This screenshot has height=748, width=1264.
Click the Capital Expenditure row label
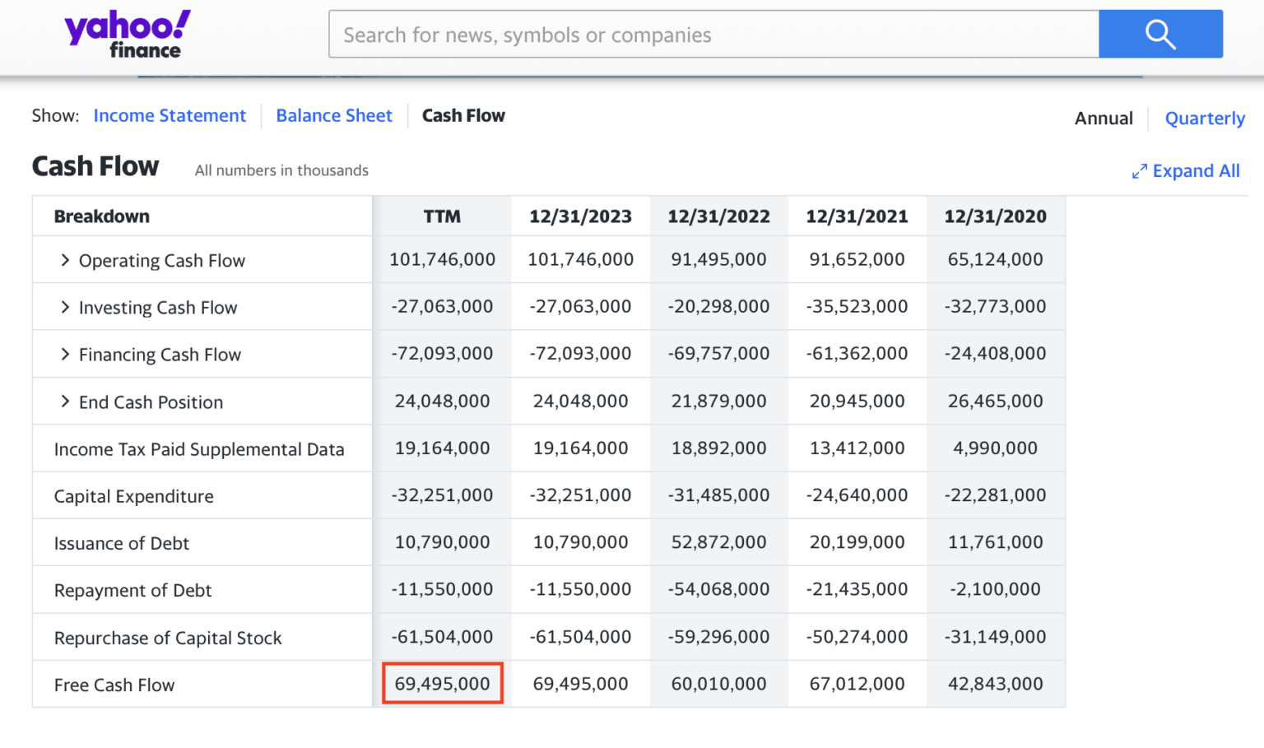coord(134,497)
